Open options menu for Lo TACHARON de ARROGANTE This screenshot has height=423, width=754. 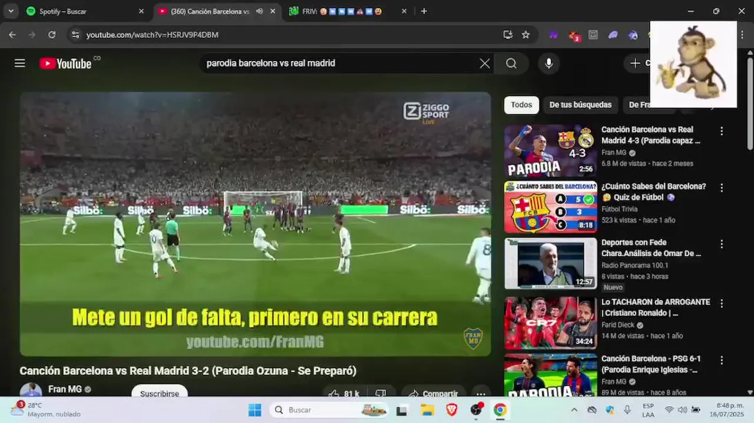[722, 303]
